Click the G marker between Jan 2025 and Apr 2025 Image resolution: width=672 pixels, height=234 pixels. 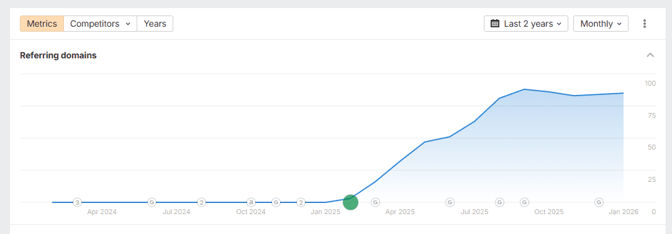375,202
